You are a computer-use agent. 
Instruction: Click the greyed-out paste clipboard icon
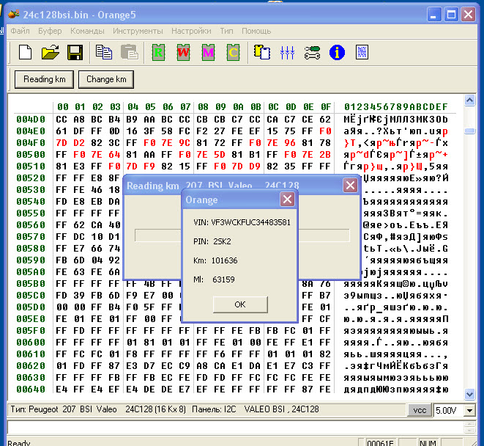(x=130, y=52)
